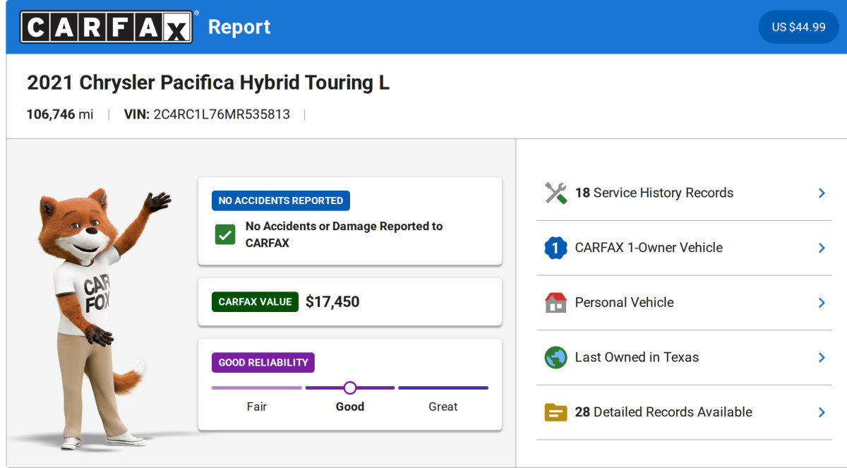847x468 pixels.
Task: Click the Fair reliability label
Action: [x=257, y=407]
